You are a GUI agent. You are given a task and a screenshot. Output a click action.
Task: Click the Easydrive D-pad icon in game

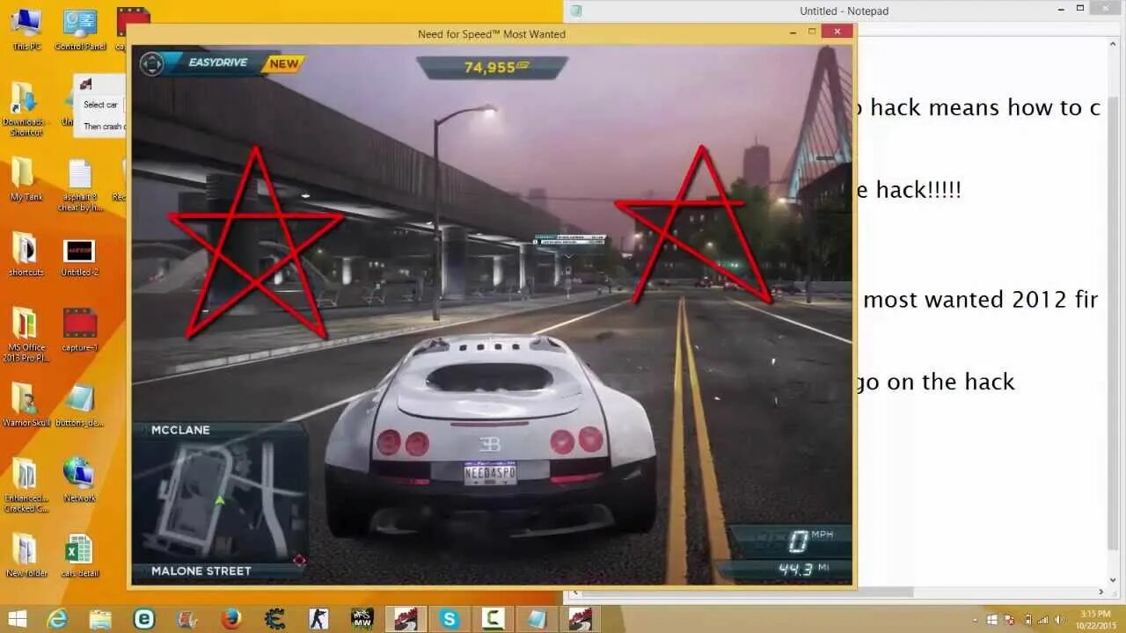151,63
